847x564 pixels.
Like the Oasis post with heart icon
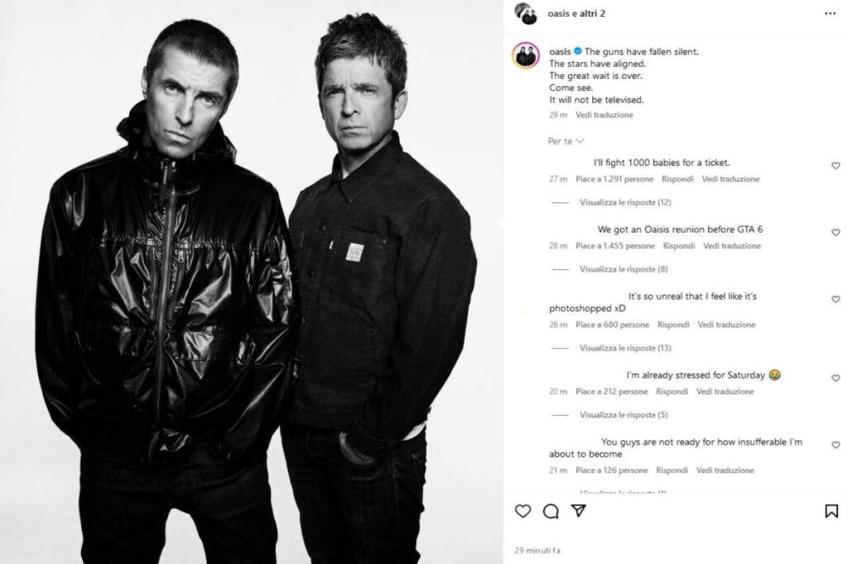[522, 511]
